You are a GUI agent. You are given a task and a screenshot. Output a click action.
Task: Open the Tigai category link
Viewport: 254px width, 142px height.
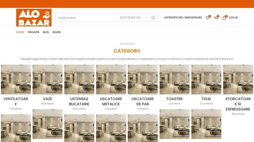(x=206, y=99)
